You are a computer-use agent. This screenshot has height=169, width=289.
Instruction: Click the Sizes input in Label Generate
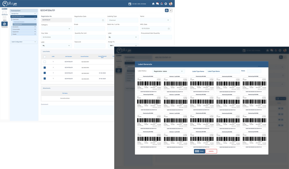[254, 71]
